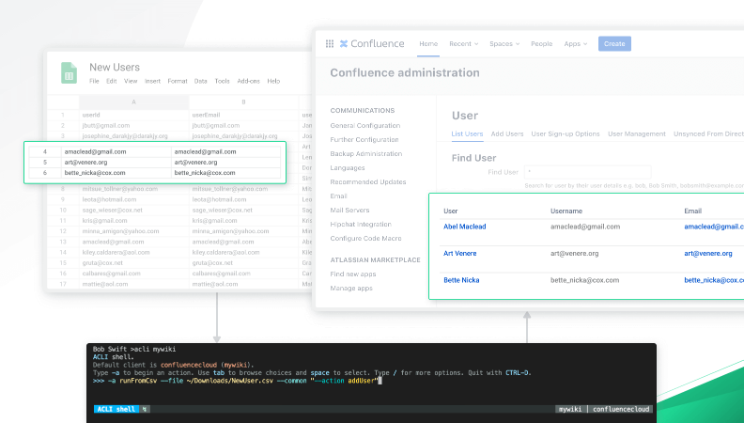Open the Format menu in spreadsheet
This screenshot has height=423, width=744.
[x=177, y=81]
